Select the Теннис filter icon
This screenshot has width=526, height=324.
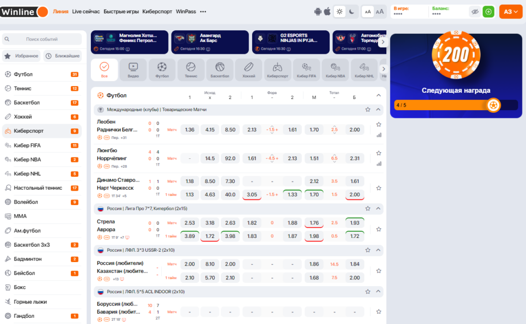191,70
